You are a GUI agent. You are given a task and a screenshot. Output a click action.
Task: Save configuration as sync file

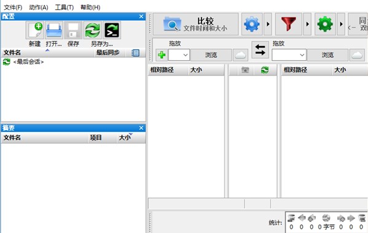(93, 30)
